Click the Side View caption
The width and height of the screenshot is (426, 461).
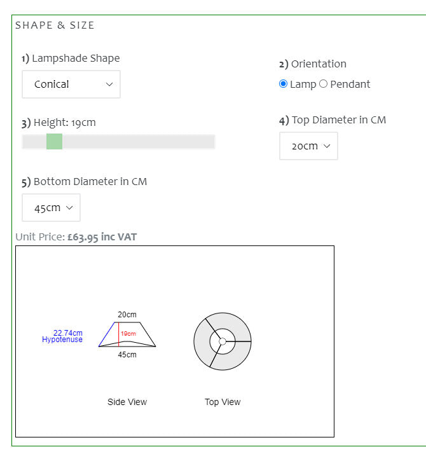click(x=127, y=402)
